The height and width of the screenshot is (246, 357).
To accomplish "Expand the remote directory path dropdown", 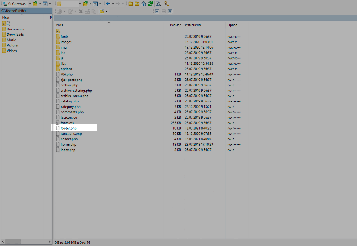I will tap(80, 4).
